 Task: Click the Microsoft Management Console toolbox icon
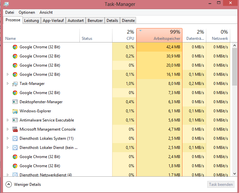[x=15, y=129]
